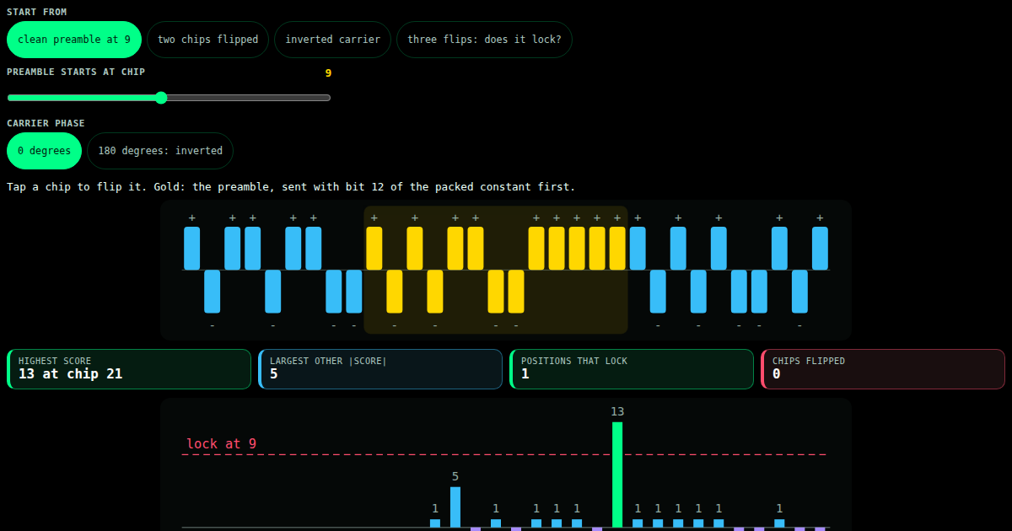The height and width of the screenshot is (531, 1012).
Task: Flip the last gold preamble chip
Action: 617,248
